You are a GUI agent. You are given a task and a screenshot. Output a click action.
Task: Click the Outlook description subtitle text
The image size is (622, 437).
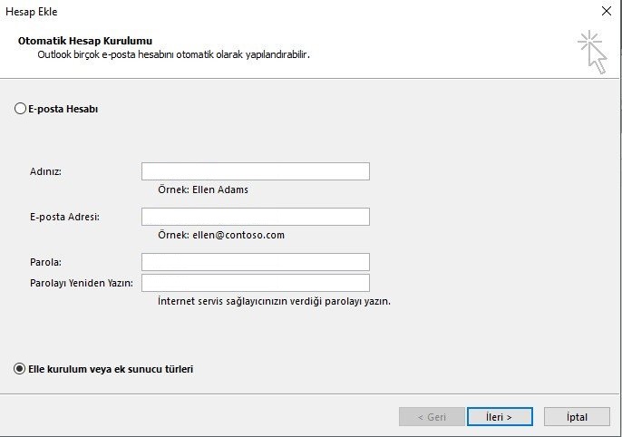click(174, 54)
